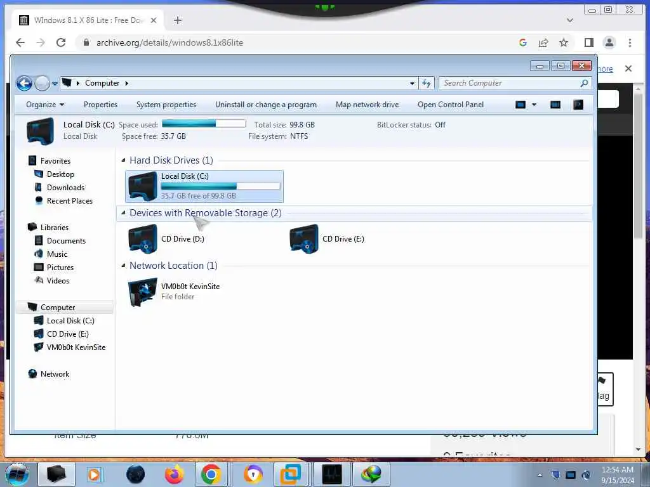Click Map network drive
The width and height of the screenshot is (650, 487).
coord(368,105)
